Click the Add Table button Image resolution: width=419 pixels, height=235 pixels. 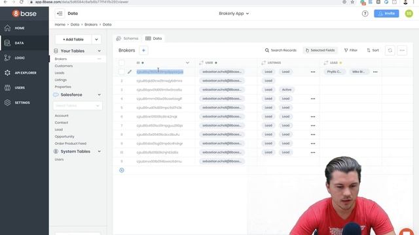73,39
